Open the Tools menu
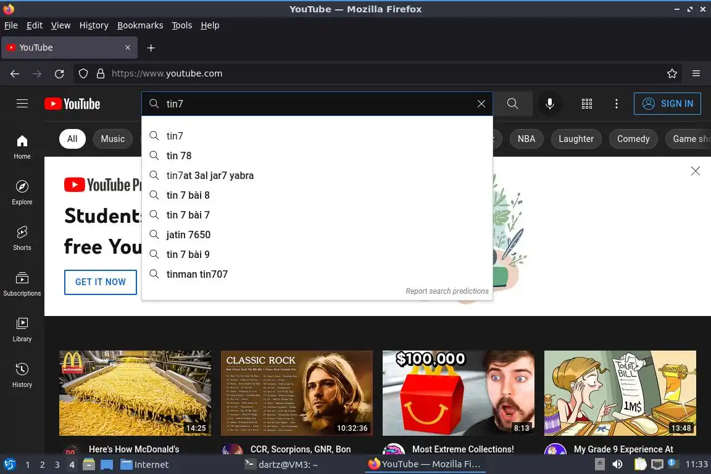 (x=182, y=25)
